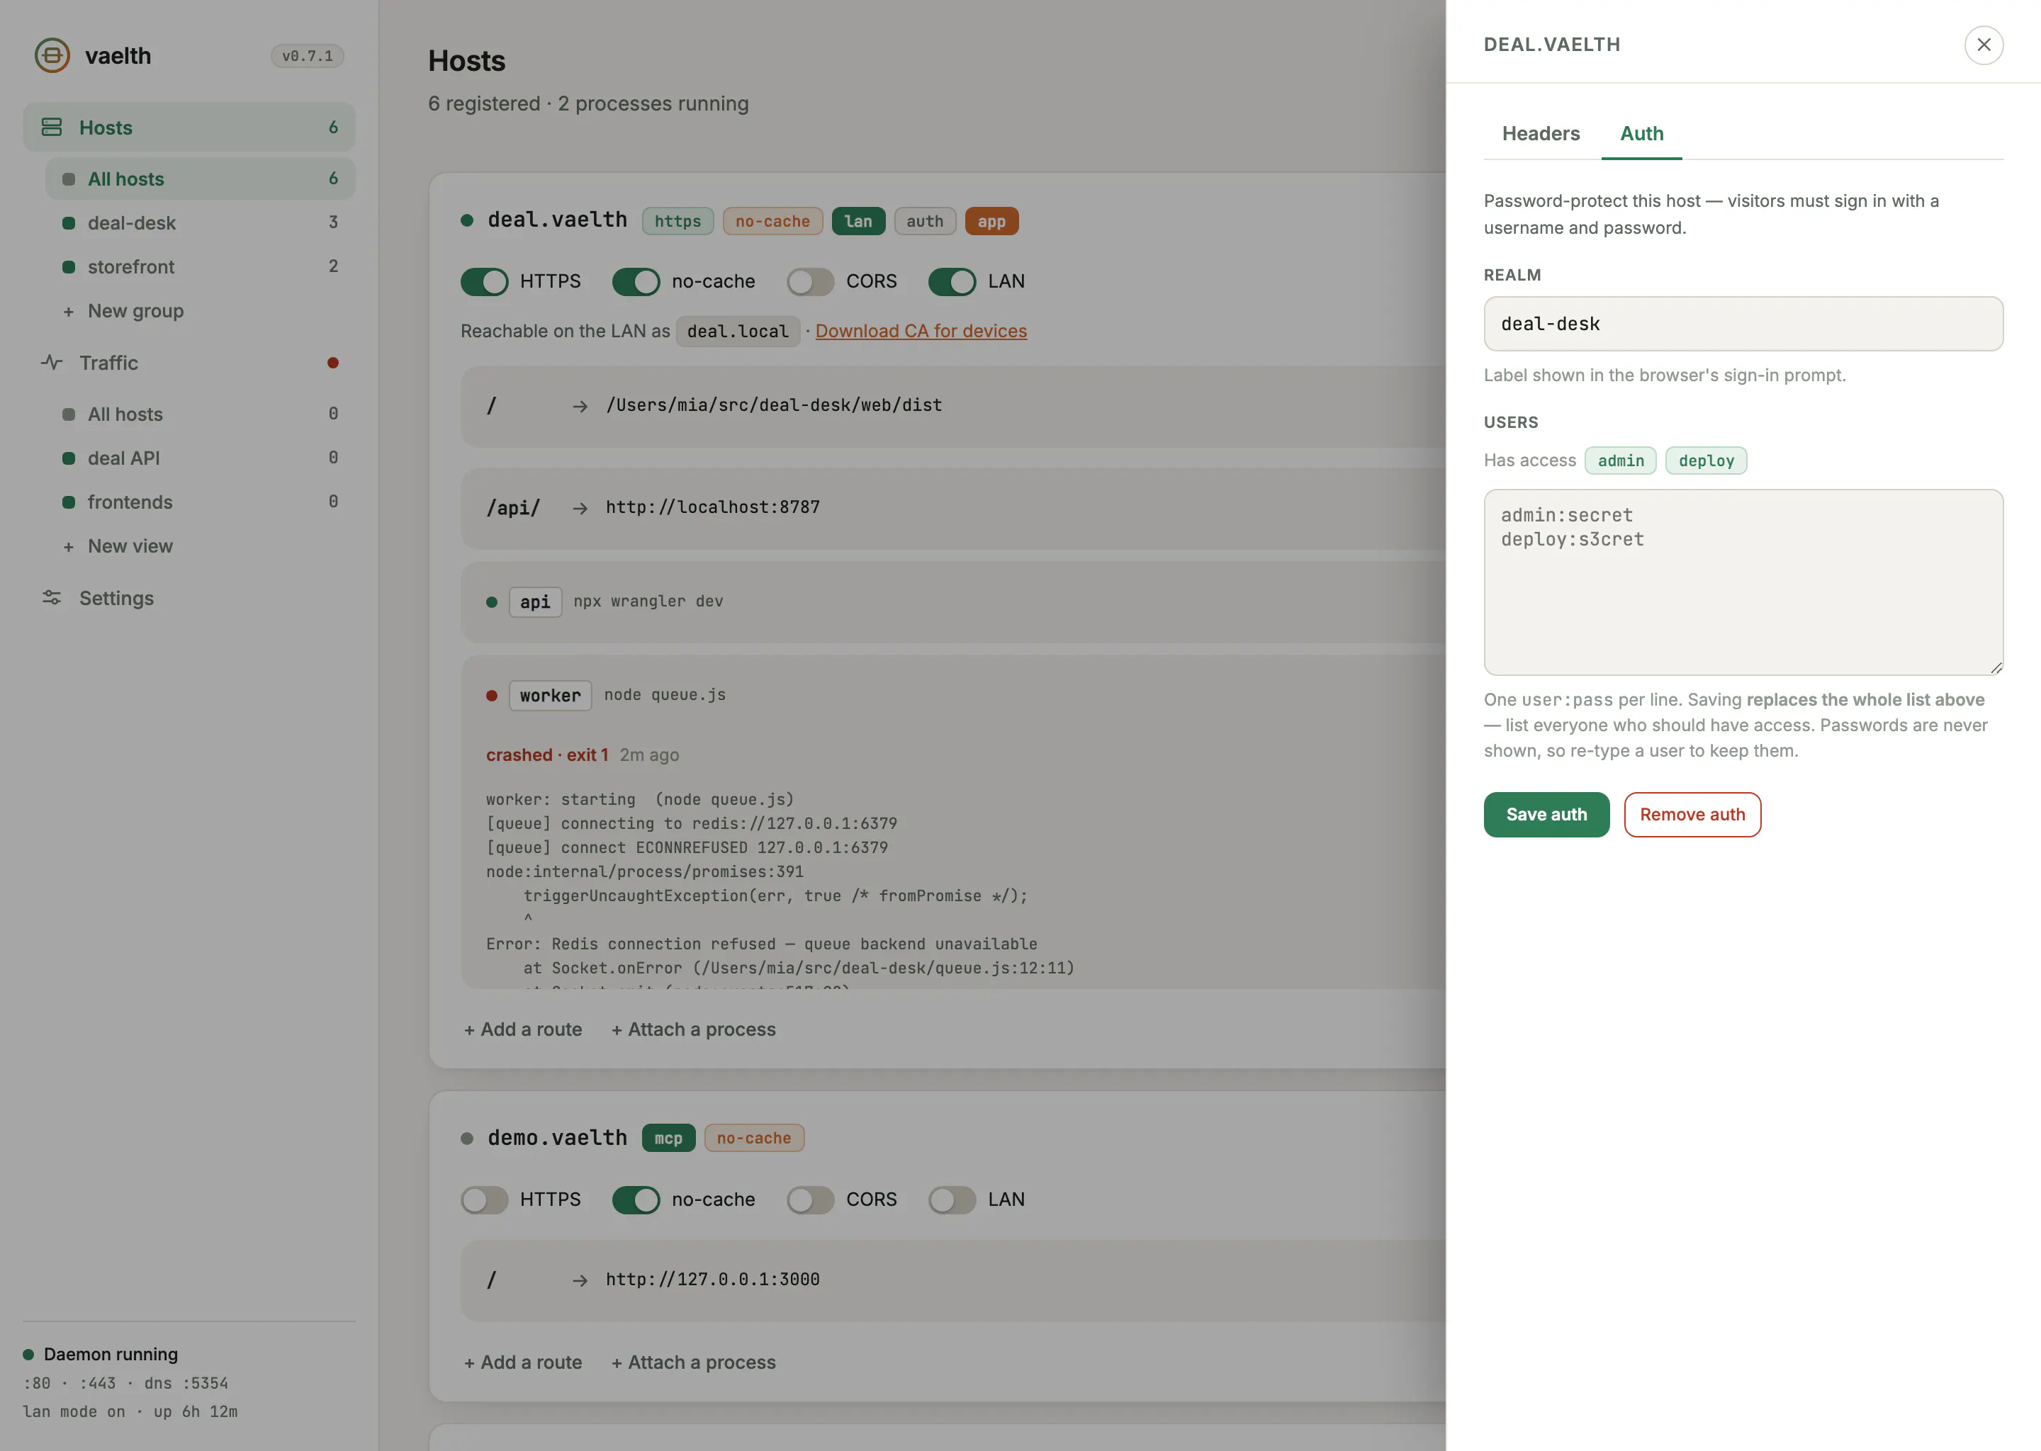Click the green status dot of api process

(x=492, y=602)
